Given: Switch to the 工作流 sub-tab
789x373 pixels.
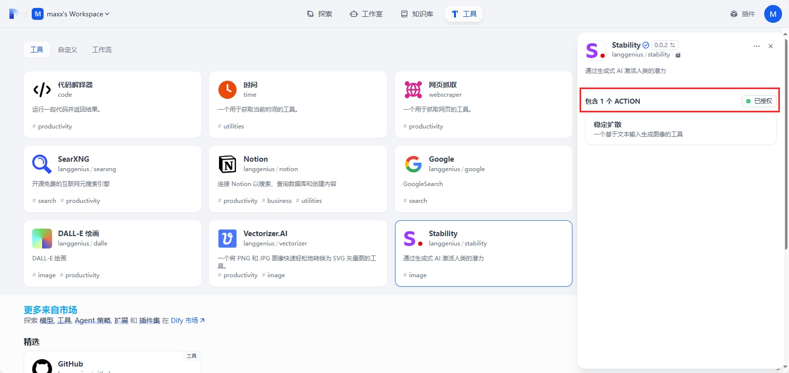Looking at the screenshot, I should coord(102,50).
